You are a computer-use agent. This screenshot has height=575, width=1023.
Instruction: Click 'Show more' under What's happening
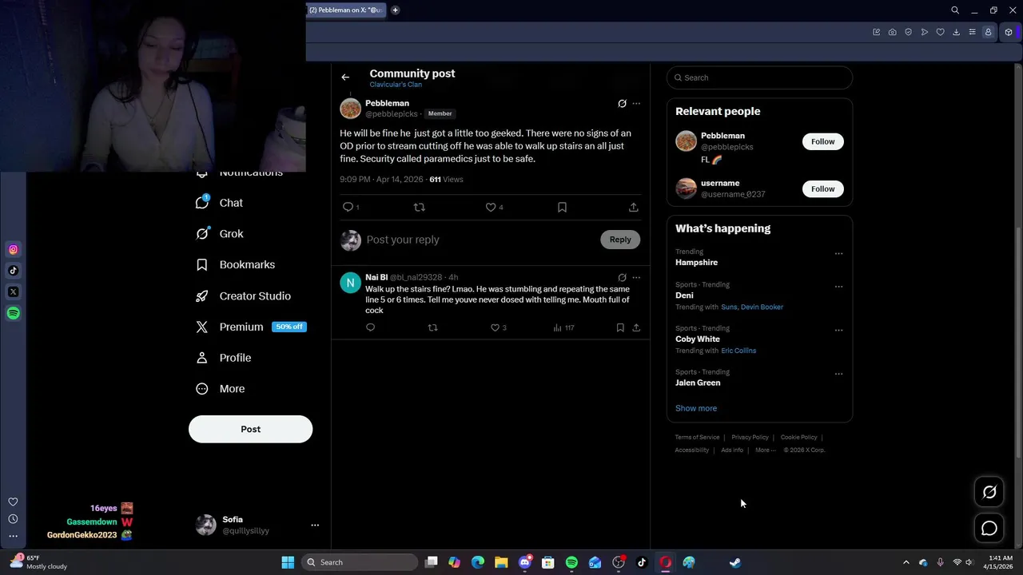696,408
